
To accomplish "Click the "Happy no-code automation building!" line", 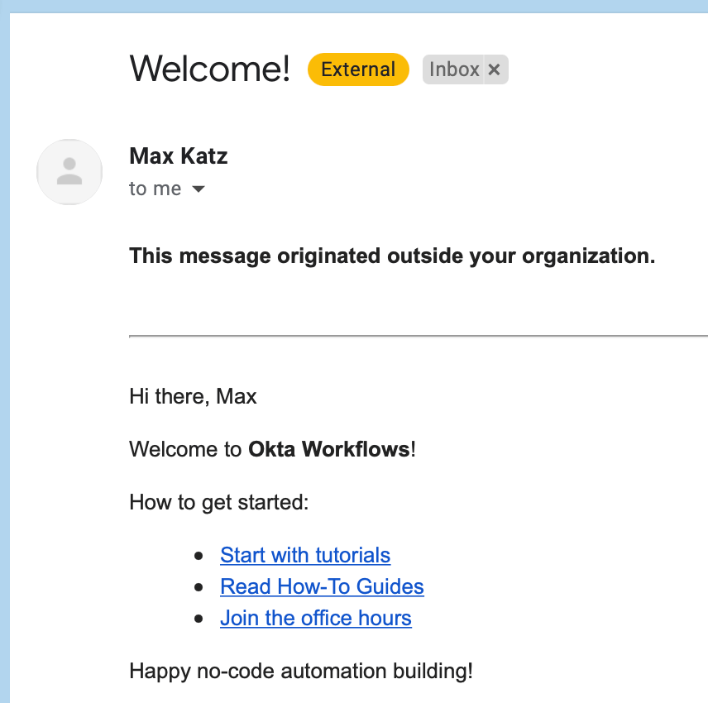I will point(301,671).
